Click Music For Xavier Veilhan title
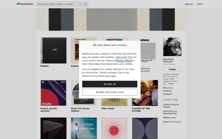This screenshot has height=139, width=222. click(80, 110)
